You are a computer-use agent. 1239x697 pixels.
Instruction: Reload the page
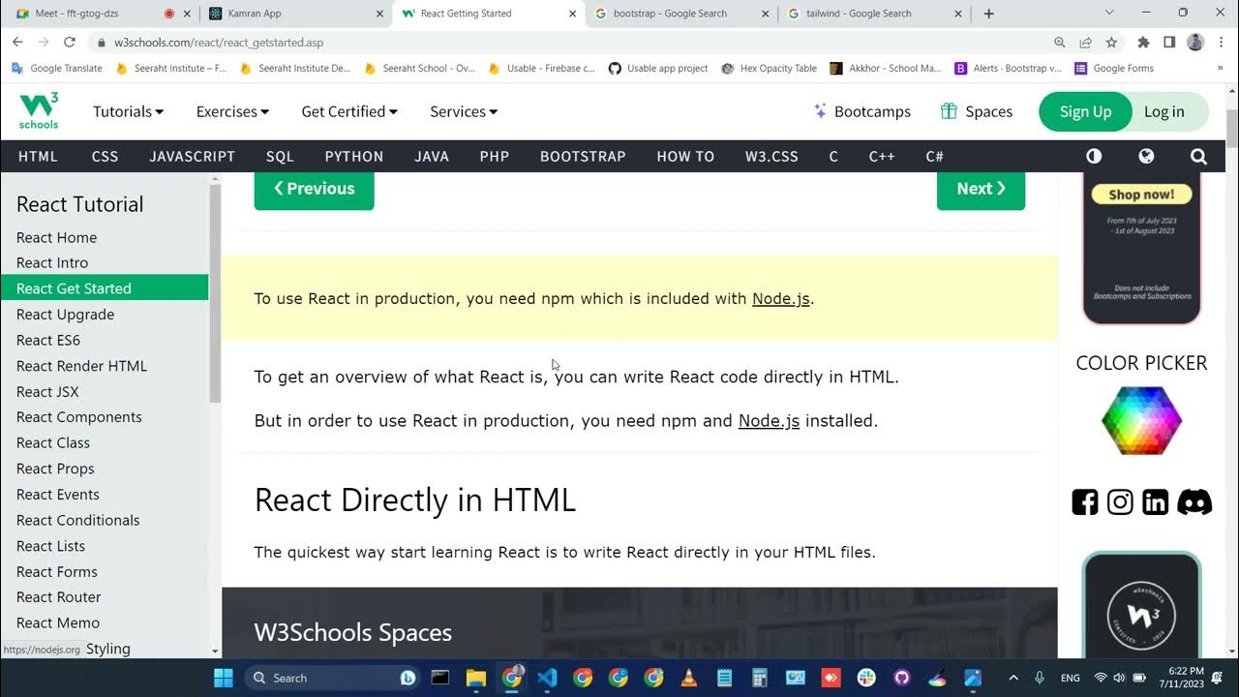pos(70,43)
